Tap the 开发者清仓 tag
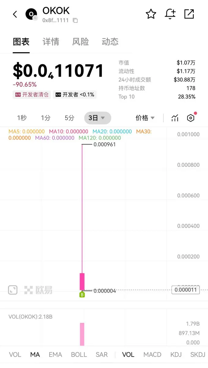This screenshot has height=368, width=208. coord(32,95)
